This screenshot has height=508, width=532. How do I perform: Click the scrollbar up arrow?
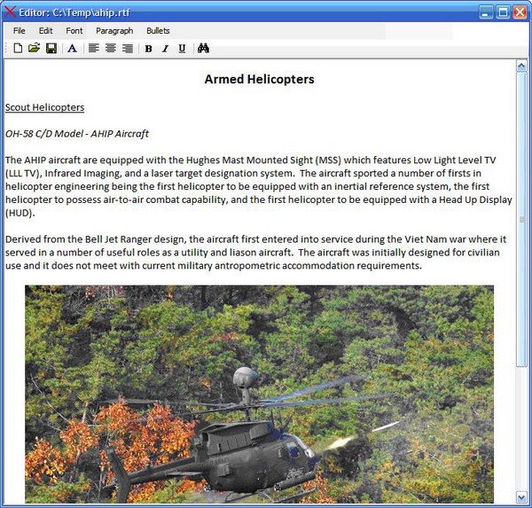pos(521,66)
